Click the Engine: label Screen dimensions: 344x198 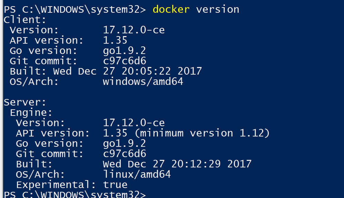click(31, 112)
